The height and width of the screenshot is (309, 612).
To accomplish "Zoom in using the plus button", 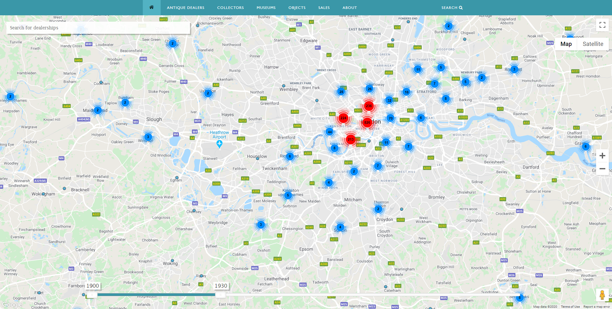I will [602, 156].
